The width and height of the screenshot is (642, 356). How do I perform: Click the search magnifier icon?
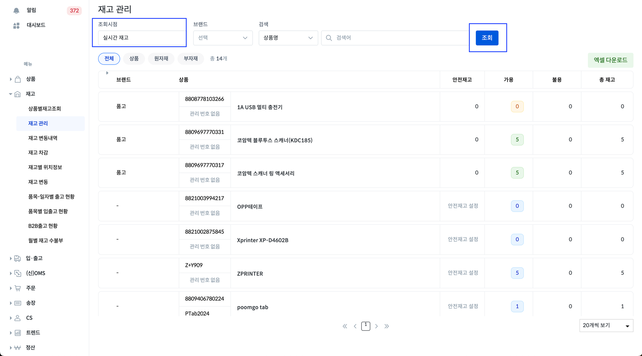point(329,38)
